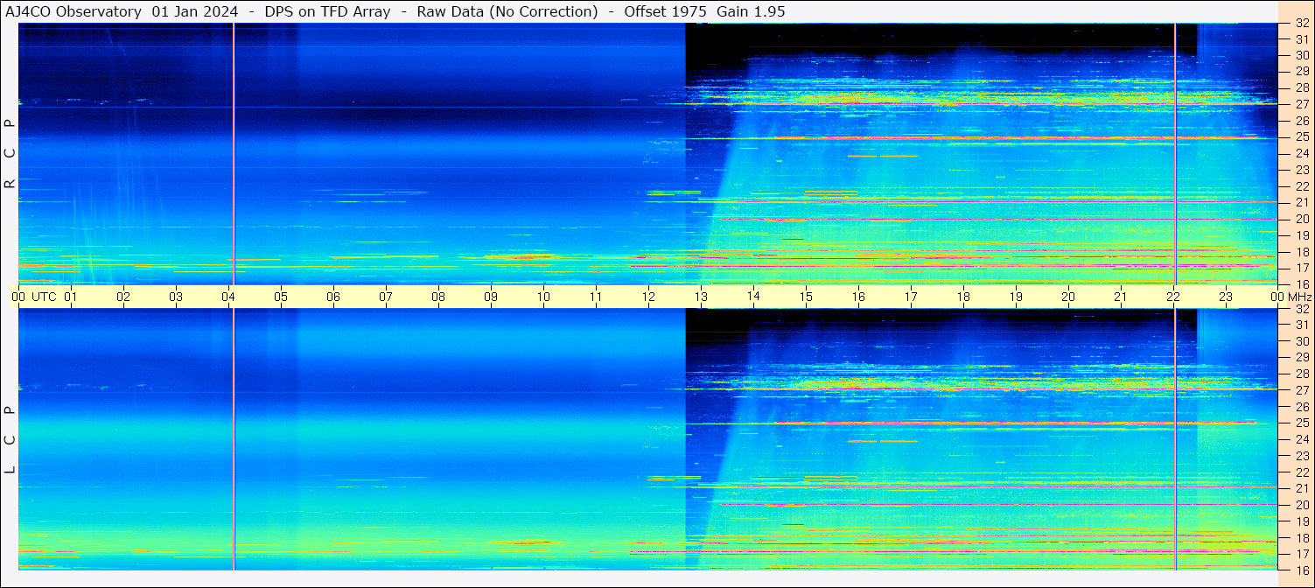Click '21' MHz tick of RCP panel
Image resolution: width=1315 pixels, height=588 pixels.
1302,202
